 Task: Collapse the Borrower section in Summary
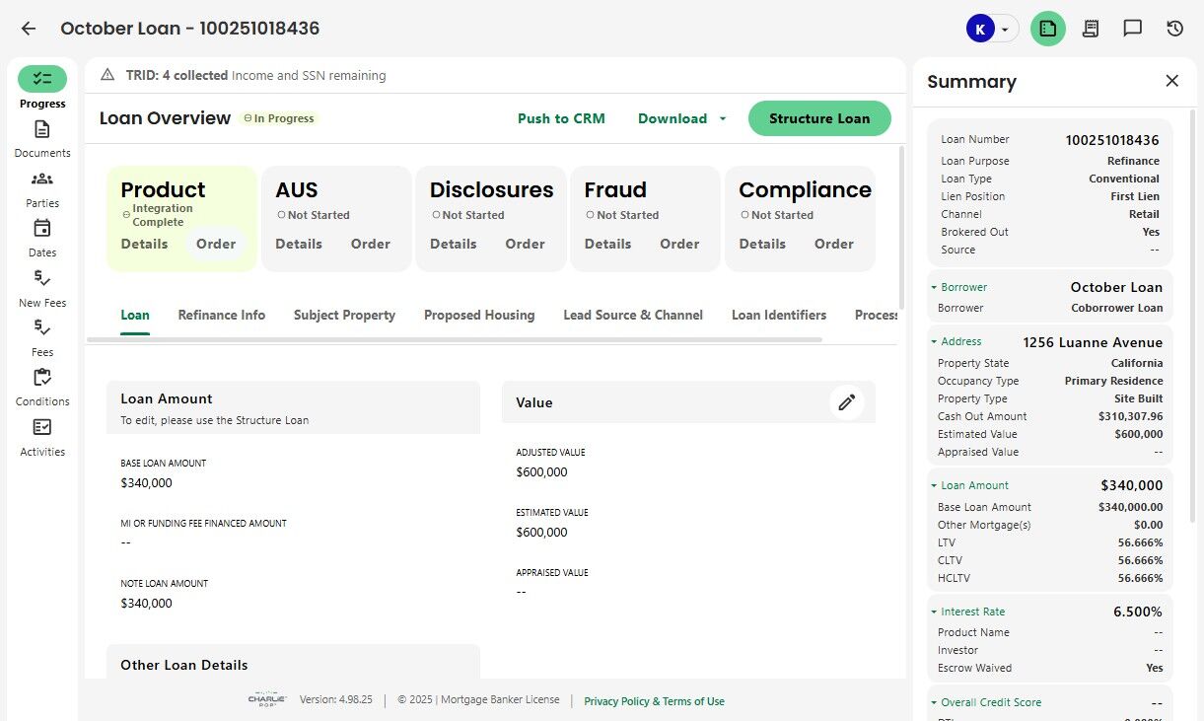(934, 288)
